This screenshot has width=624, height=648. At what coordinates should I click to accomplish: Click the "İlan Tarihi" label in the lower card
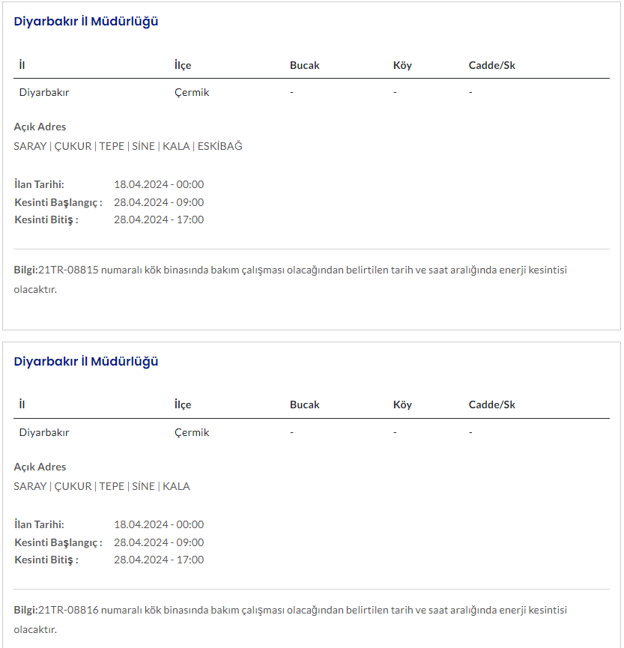tap(39, 524)
